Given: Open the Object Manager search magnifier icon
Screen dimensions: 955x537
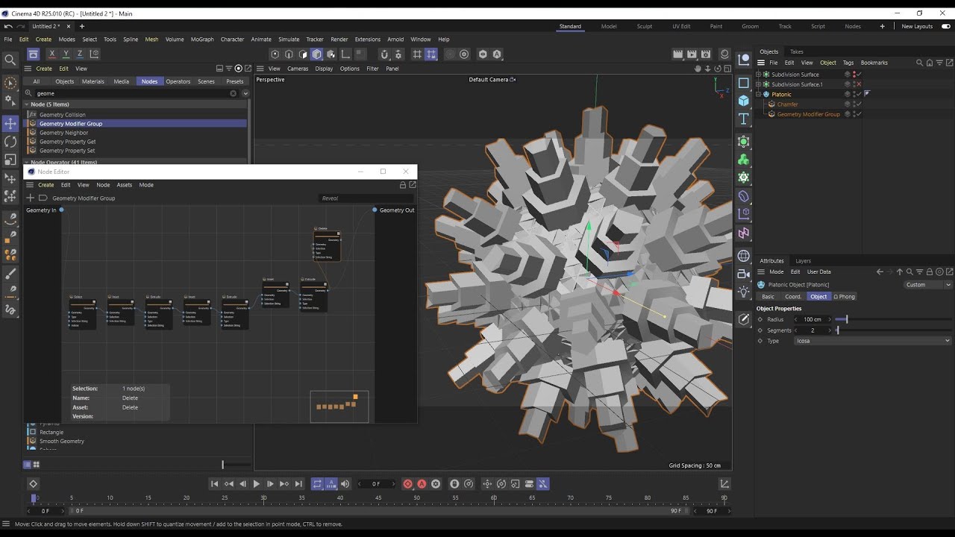Looking at the screenshot, I should coord(919,63).
